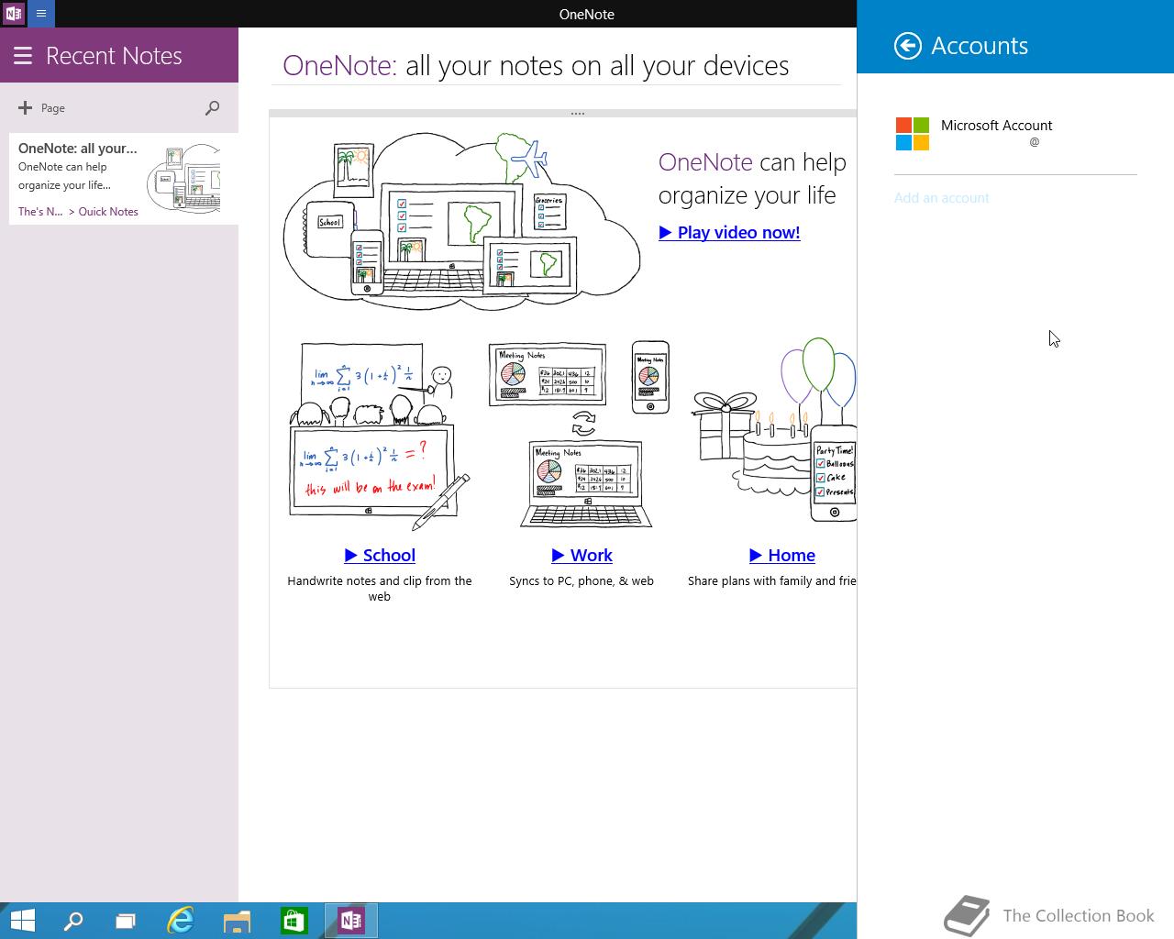This screenshot has width=1174, height=939.
Task: Click 'Syncs to PC, phone, & web' text
Action: click(x=581, y=581)
